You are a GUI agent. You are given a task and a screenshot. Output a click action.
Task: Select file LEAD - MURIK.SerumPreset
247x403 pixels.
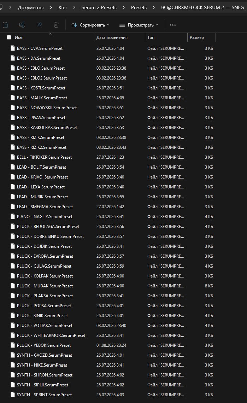click(x=42, y=197)
